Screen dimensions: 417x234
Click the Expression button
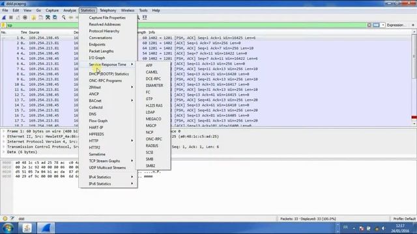pos(395,25)
